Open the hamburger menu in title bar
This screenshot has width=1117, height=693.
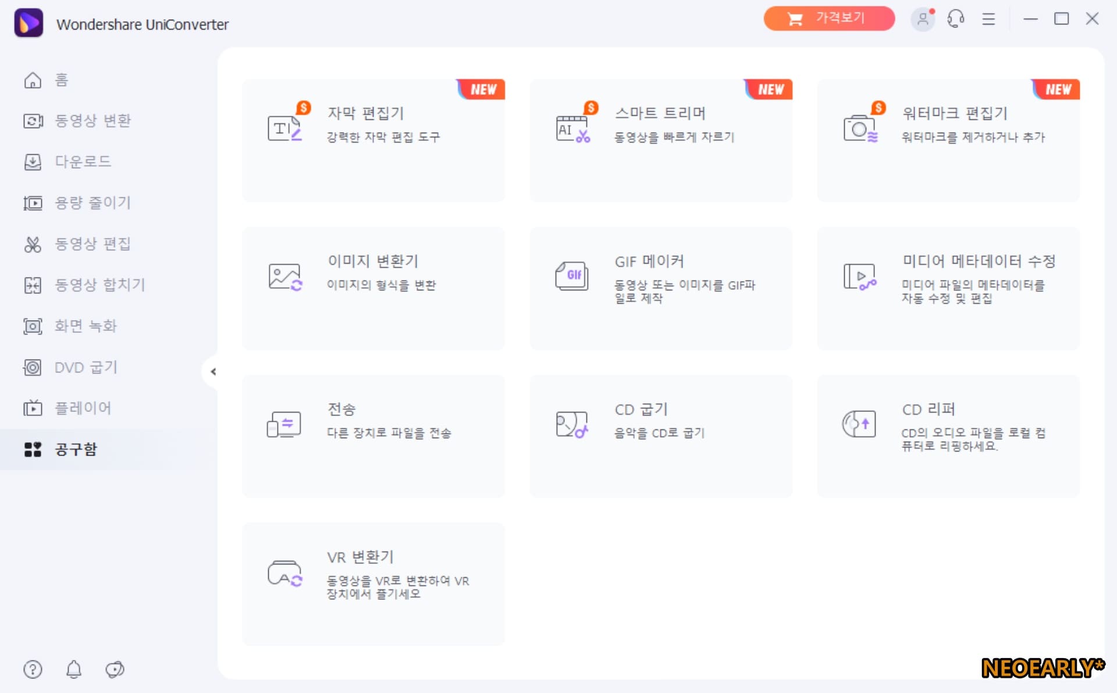(988, 19)
